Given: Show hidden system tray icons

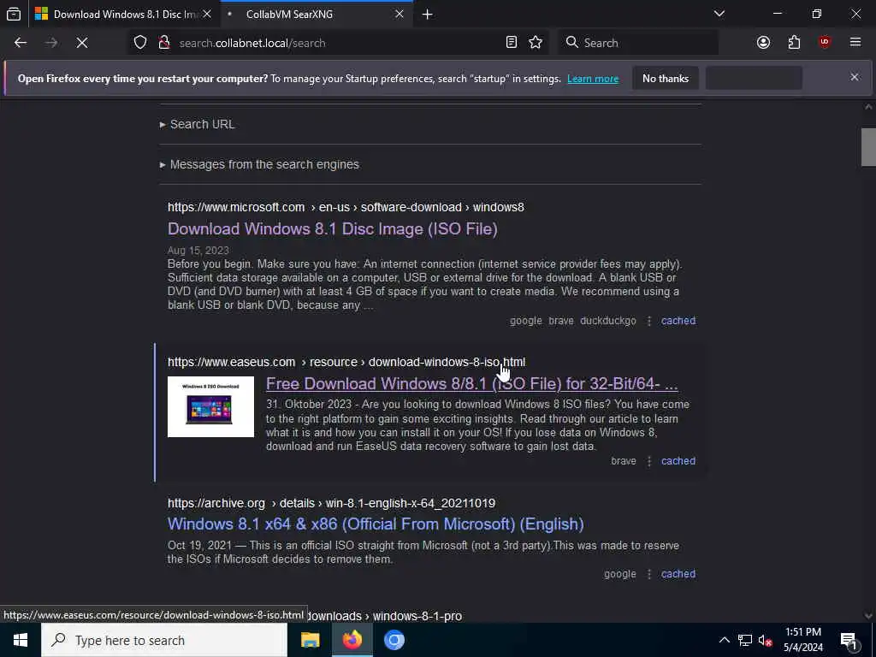Looking at the screenshot, I should (724, 640).
